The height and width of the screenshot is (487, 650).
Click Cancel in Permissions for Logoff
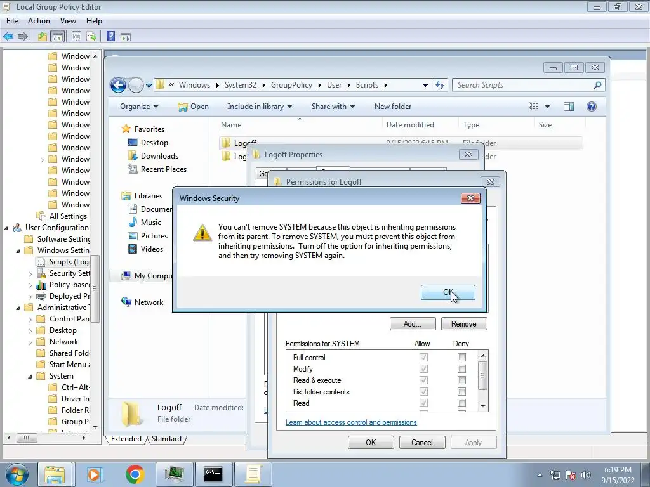tap(422, 442)
